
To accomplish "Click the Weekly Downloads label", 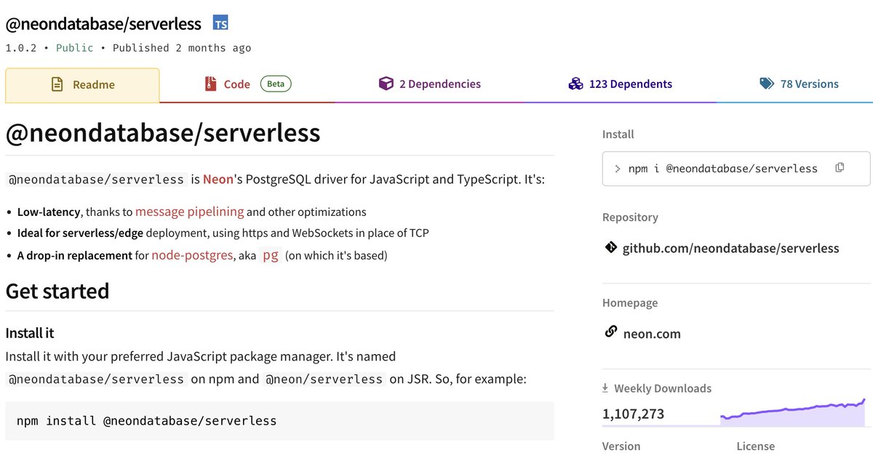I will coord(663,389).
